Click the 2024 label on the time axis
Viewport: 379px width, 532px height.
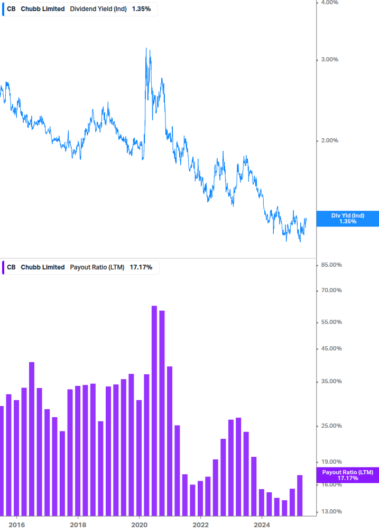click(x=262, y=525)
